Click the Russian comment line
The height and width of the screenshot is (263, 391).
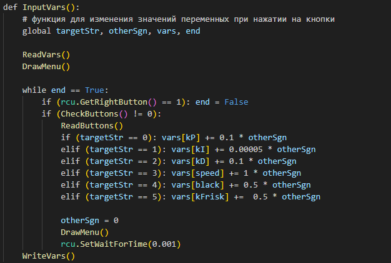[x=178, y=19]
